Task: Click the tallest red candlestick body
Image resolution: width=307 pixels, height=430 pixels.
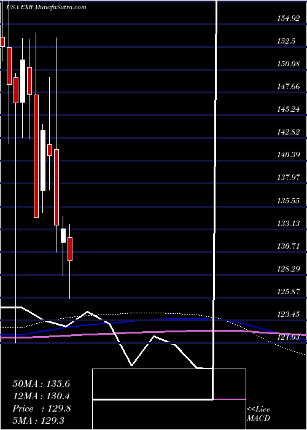Action: point(36,156)
